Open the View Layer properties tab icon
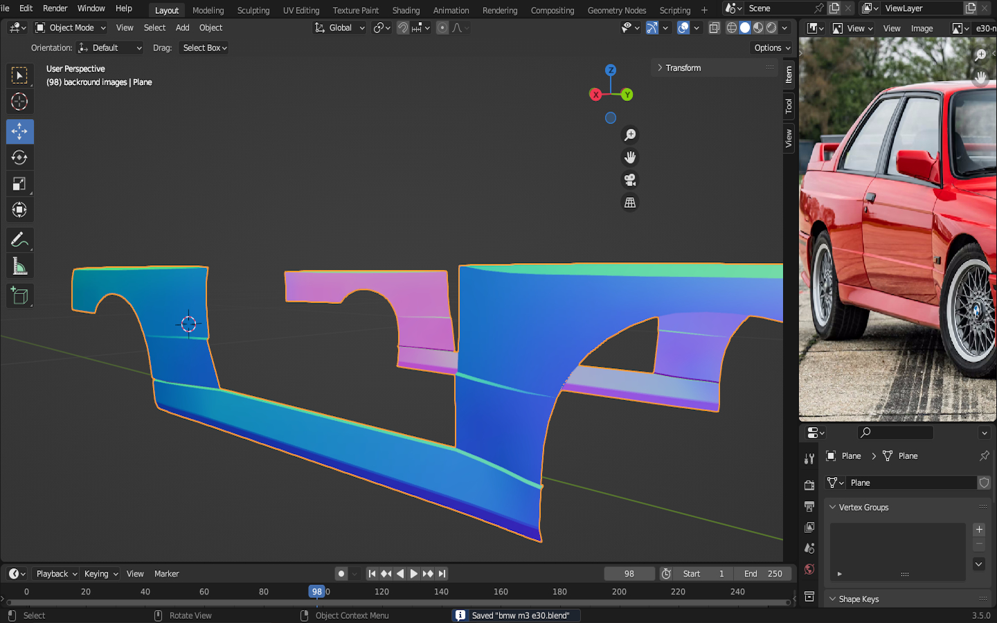This screenshot has width=997, height=623. click(809, 527)
